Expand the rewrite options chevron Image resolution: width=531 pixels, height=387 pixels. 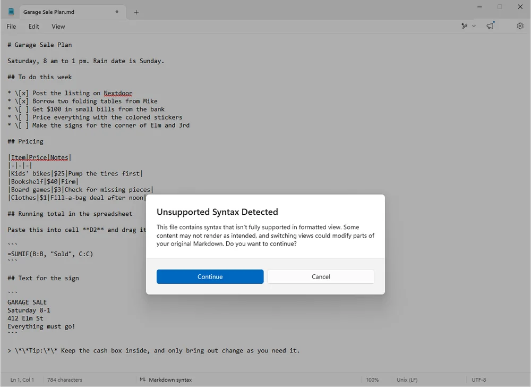click(x=474, y=26)
